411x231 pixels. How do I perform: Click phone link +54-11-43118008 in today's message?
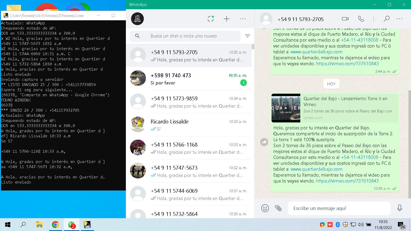click(360, 157)
